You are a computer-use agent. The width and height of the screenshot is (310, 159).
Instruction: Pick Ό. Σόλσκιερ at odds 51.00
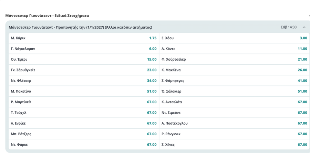click(x=234, y=91)
